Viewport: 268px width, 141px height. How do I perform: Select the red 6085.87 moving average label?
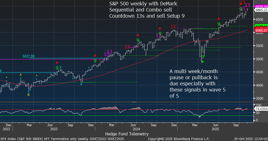coord(261,30)
